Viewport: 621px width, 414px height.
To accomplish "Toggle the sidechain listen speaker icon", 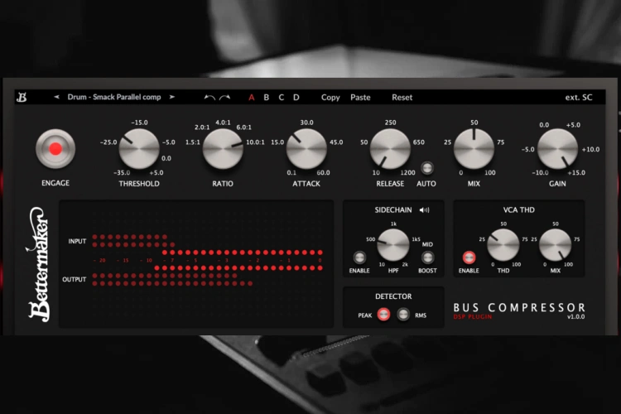I will pos(424,210).
